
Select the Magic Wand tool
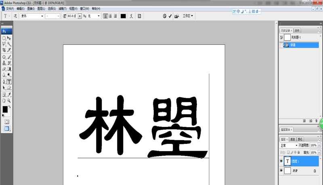tap(9, 44)
